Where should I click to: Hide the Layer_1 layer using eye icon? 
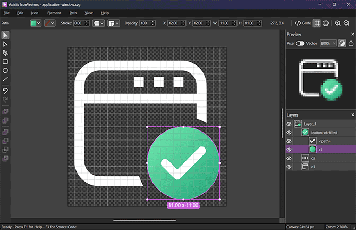coord(290,124)
